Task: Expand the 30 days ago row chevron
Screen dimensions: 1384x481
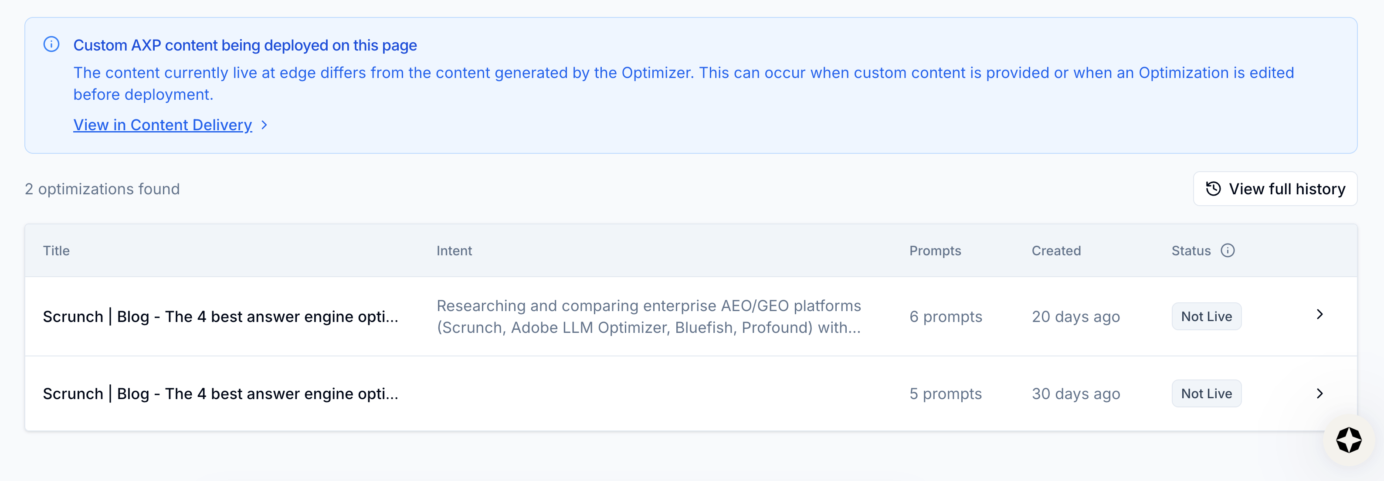Action: (1320, 393)
